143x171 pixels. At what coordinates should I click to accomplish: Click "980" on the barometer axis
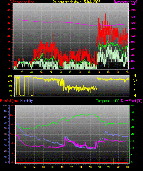tap(133, 61)
